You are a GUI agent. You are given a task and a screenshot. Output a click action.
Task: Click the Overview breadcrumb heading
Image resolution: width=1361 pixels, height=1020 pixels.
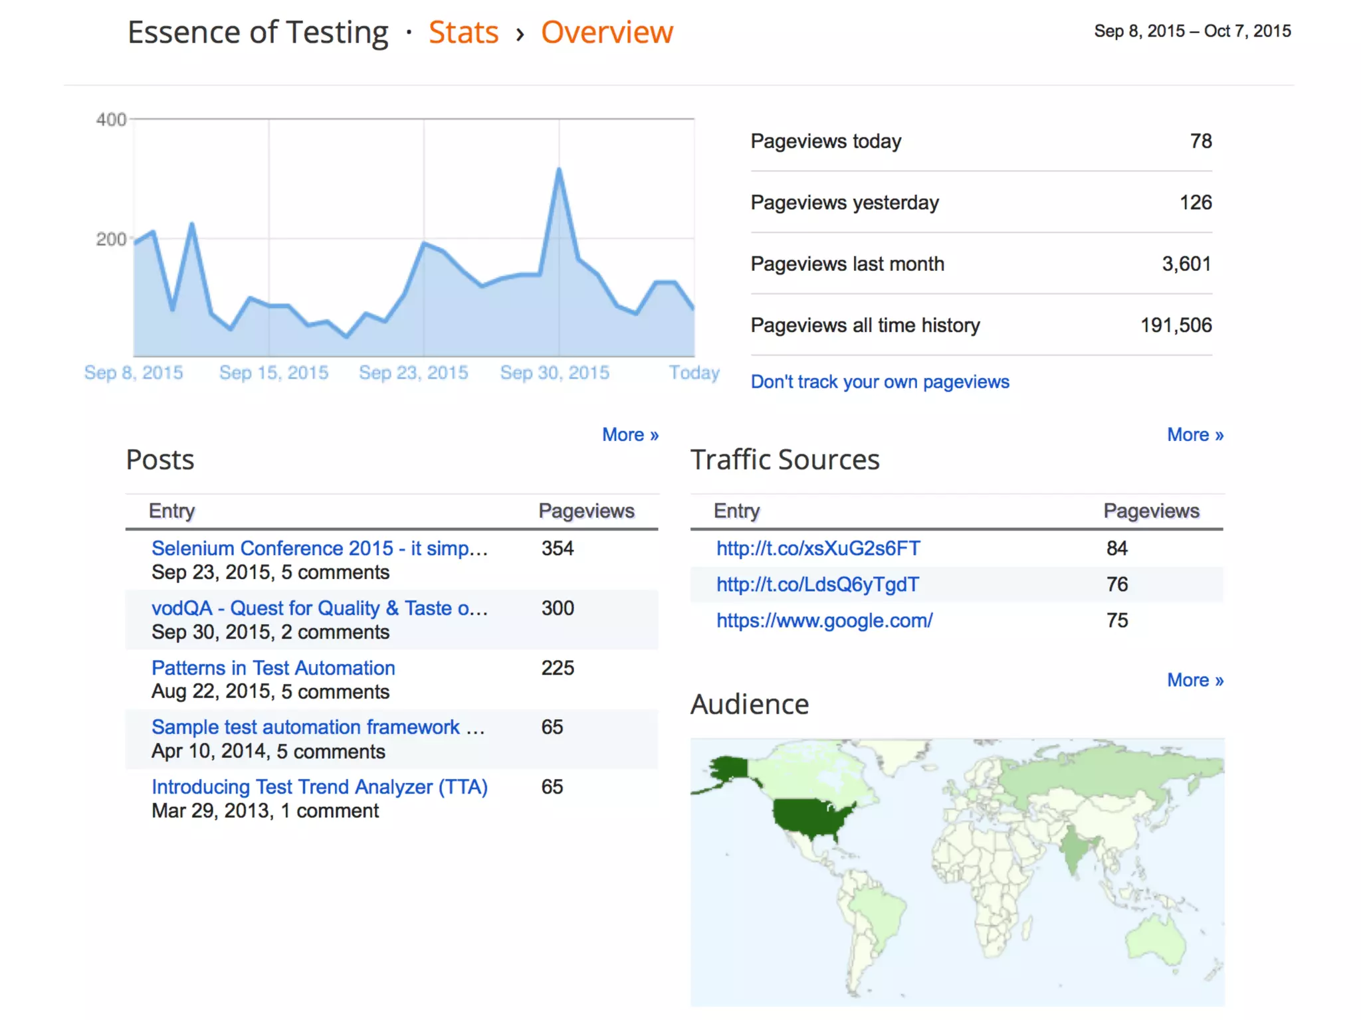tap(606, 33)
